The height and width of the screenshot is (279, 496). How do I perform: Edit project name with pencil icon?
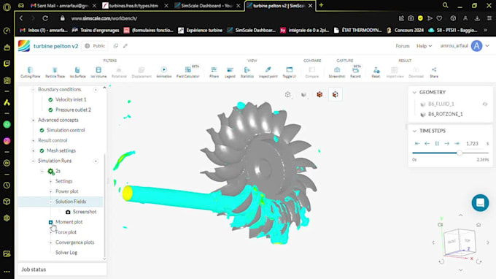pos(125,46)
